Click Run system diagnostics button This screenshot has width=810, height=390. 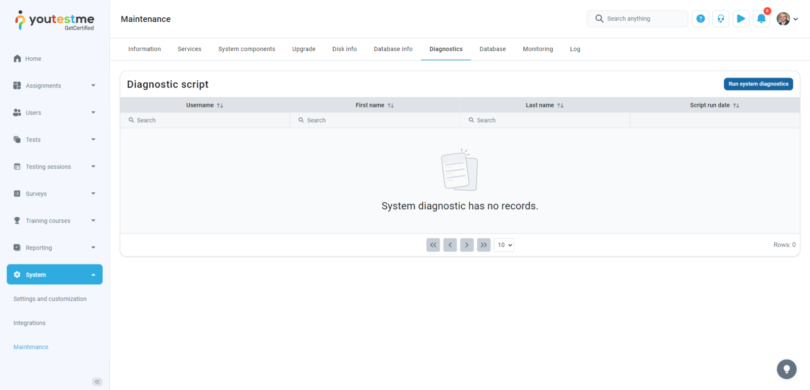(x=758, y=84)
